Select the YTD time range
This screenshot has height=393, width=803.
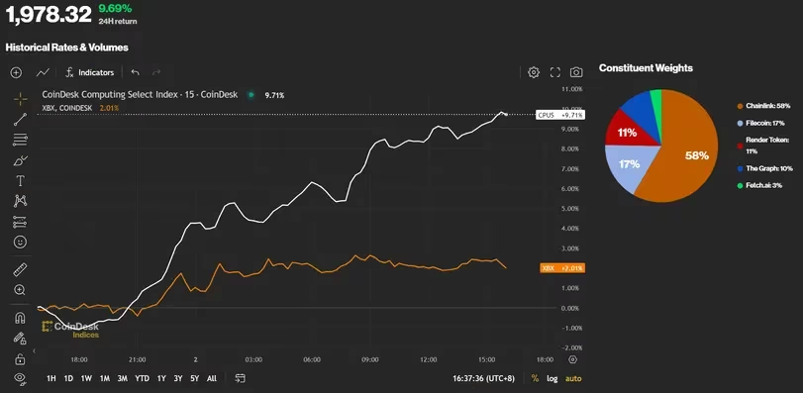[x=142, y=379]
